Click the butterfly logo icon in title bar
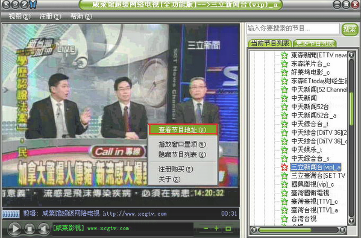 [33, 4]
